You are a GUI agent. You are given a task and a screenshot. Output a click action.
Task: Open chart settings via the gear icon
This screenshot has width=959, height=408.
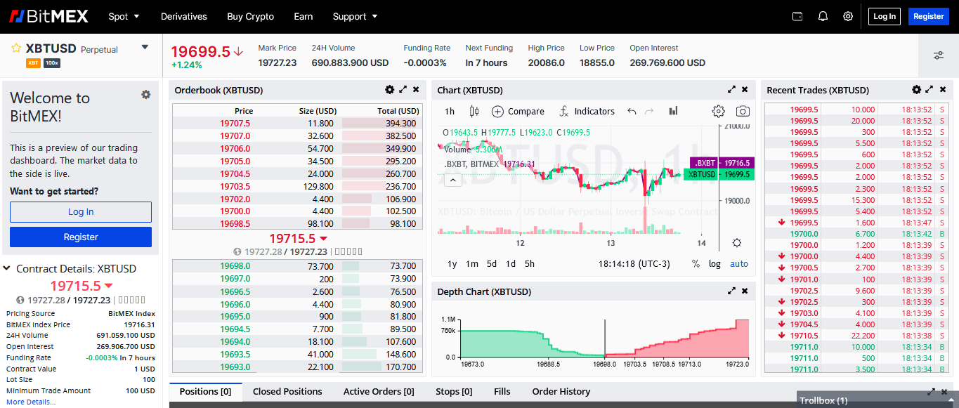coord(718,111)
